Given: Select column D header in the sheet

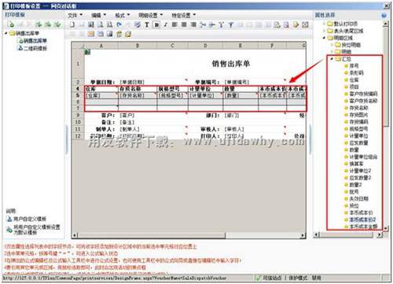Looking at the screenshot, I should pyautogui.click(x=205, y=46).
